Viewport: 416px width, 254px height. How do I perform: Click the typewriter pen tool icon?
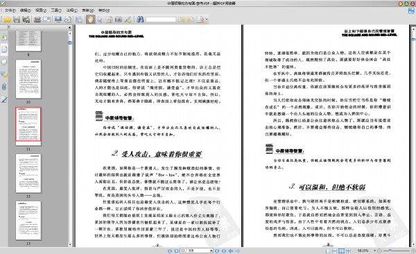pyautogui.click(x=128, y=19)
